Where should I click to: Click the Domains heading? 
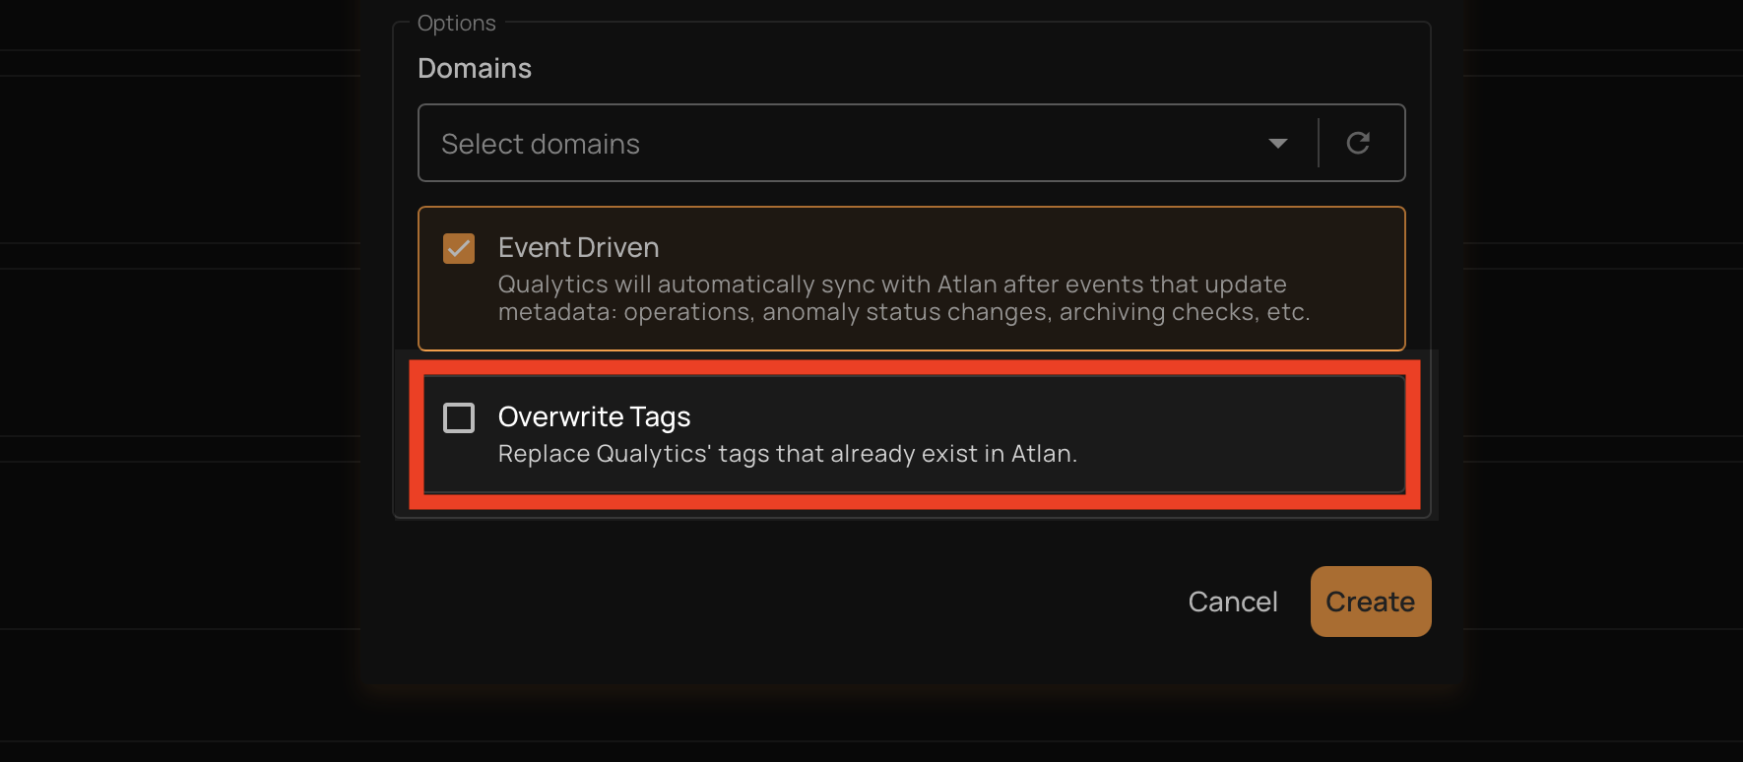point(474,68)
